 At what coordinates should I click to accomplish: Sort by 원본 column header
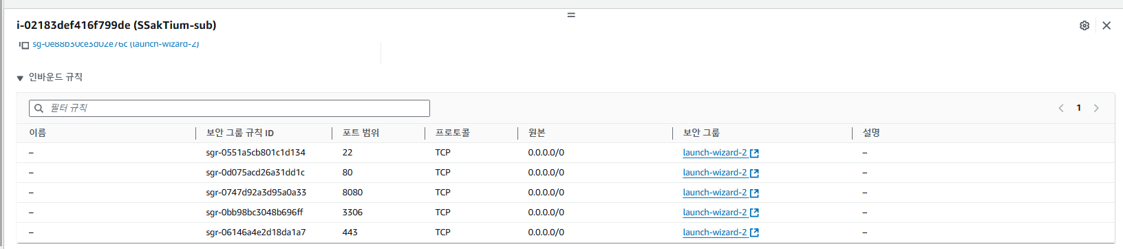(x=537, y=133)
